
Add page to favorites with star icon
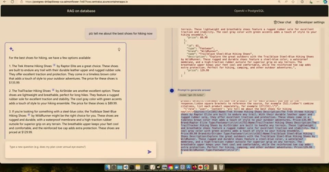point(293,2)
